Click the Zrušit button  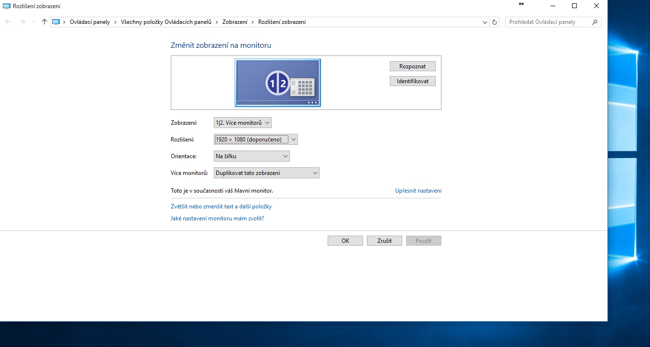[x=384, y=241]
